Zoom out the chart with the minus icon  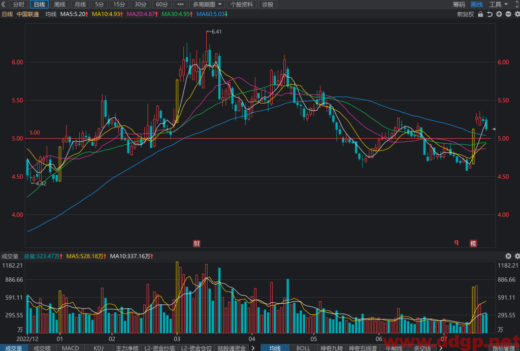508,14
